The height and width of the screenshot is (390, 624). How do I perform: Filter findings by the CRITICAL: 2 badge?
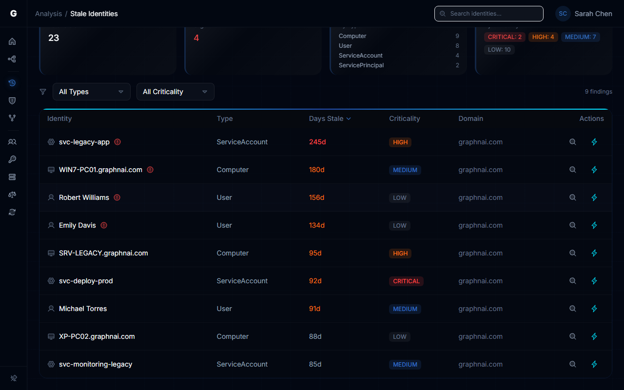tap(504, 37)
